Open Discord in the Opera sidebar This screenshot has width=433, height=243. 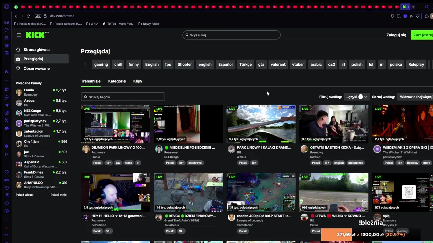point(6,128)
